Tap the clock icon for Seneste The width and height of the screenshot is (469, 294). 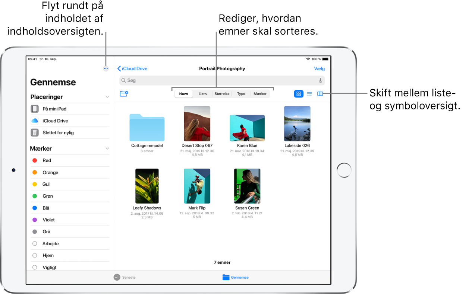[117, 277]
